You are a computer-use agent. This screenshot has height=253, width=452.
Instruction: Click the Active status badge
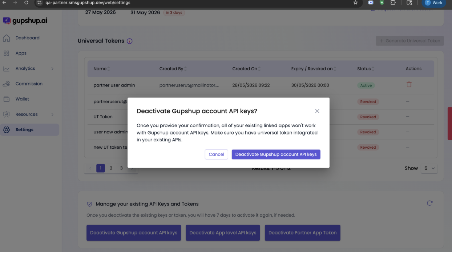pos(366,85)
